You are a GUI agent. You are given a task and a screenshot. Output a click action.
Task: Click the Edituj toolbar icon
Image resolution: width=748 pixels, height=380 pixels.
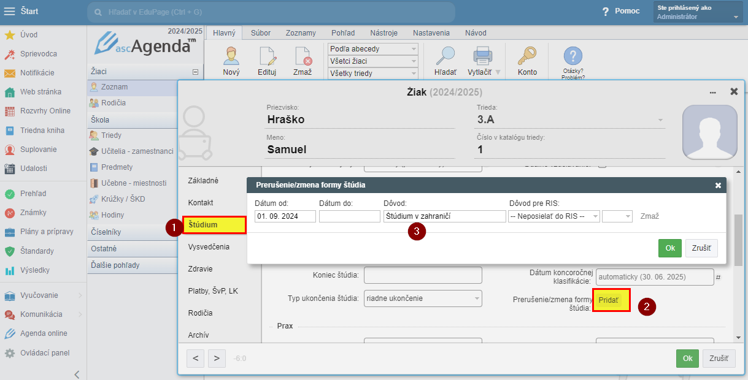(x=268, y=56)
